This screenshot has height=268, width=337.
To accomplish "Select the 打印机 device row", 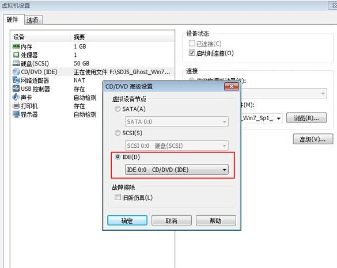I will [57, 106].
